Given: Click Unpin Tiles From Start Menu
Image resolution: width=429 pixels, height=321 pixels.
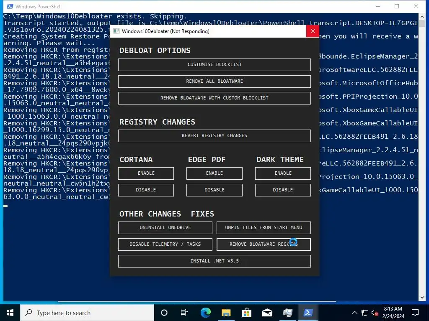Looking at the screenshot, I should click(x=264, y=228).
